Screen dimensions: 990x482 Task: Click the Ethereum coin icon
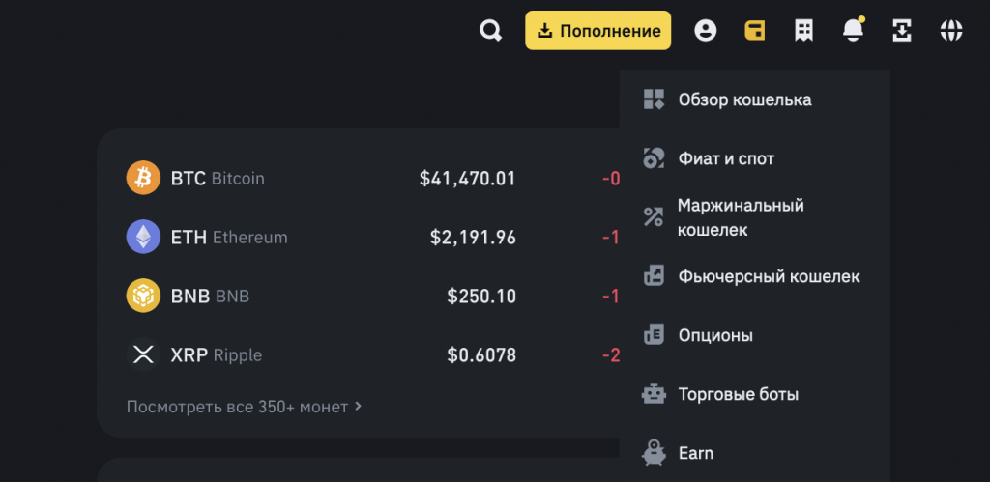(143, 237)
